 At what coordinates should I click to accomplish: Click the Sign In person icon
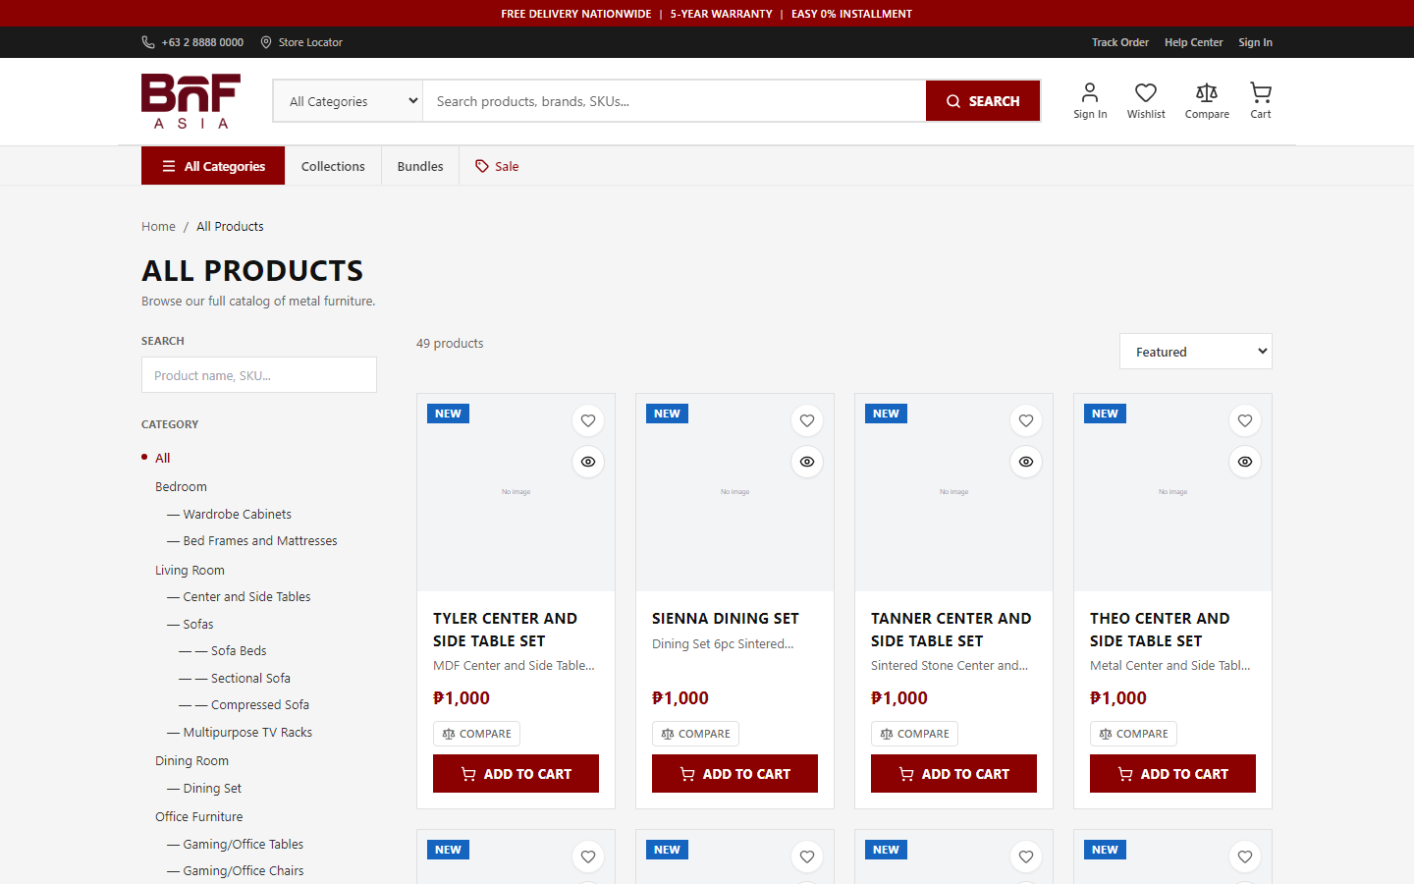pos(1090,100)
